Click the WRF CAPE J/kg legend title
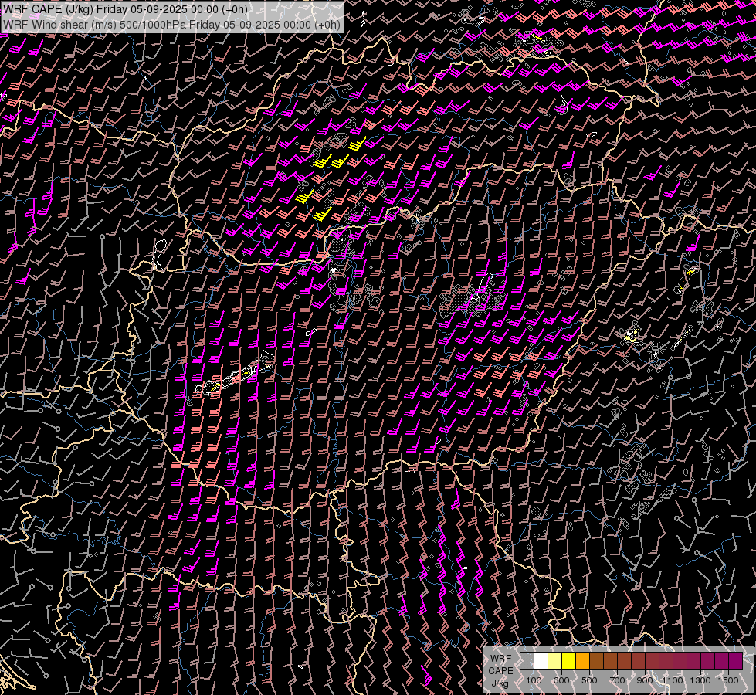 (500, 671)
